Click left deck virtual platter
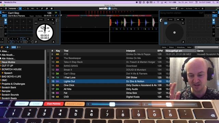 coord(45,32)
